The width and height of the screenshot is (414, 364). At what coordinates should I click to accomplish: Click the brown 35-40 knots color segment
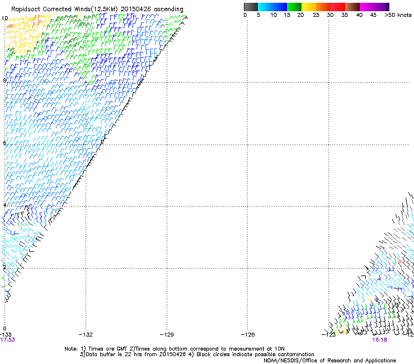point(352,7)
